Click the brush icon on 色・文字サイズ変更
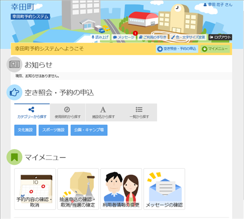The image size is (244, 219). (x=173, y=37)
